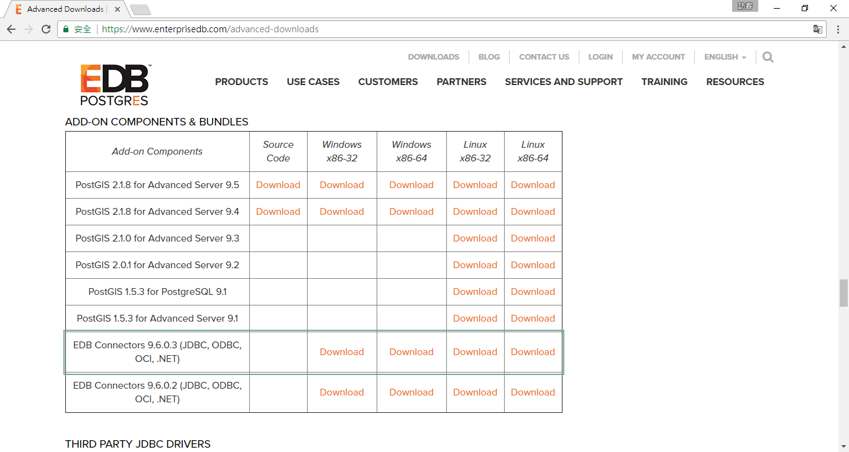Download EDB Connectors 9.6.0.2 Linux x86-32
849x452 pixels.
coord(475,392)
